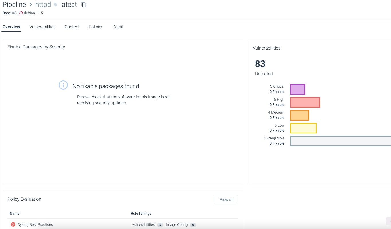The height and width of the screenshot is (229, 391).
Task: Click the Vulnerabilities rule failings count badge
Action: click(x=160, y=225)
